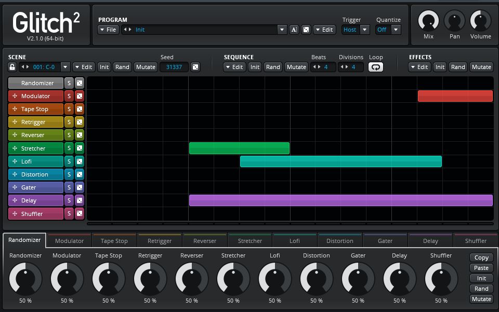Randomize Lofi with its dice icon
The image size is (499, 312).
pyautogui.click(x=80, y=161)
